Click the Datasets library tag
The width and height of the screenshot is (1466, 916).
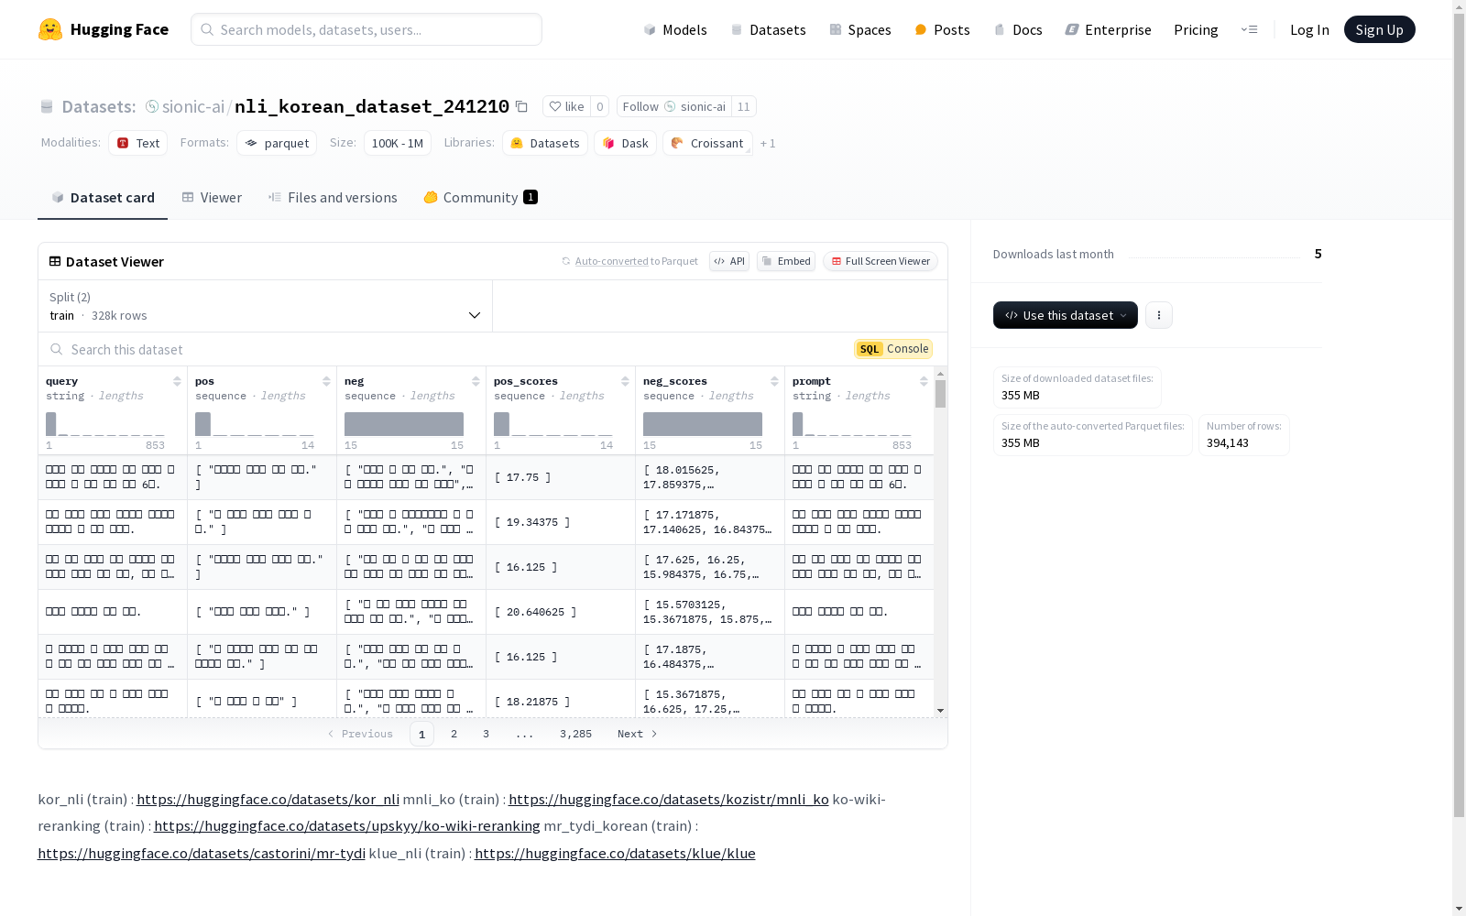(545, 143)
